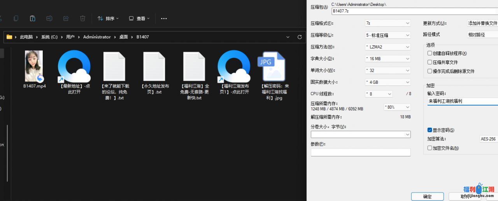
Task: Open the 查看 view menu
Action: click(x=139, y=18)
